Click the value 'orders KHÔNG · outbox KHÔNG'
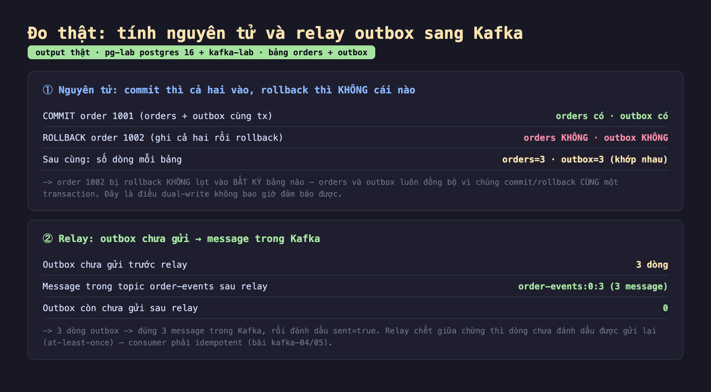Image resolution: width=711 pixels, height=392 pixels. [x=596, y=138]
